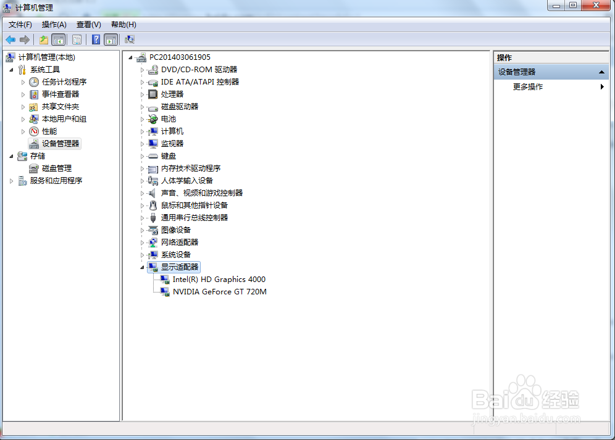Close the 计算机管理 window
Image resolution: width=615 pixels, height=440 pixels.
(x=596, y=6)
